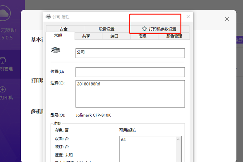Viewport: 243px width, 162px height.
Task: Click the printer name field containing 公司
Action: (x=130, y=53)
